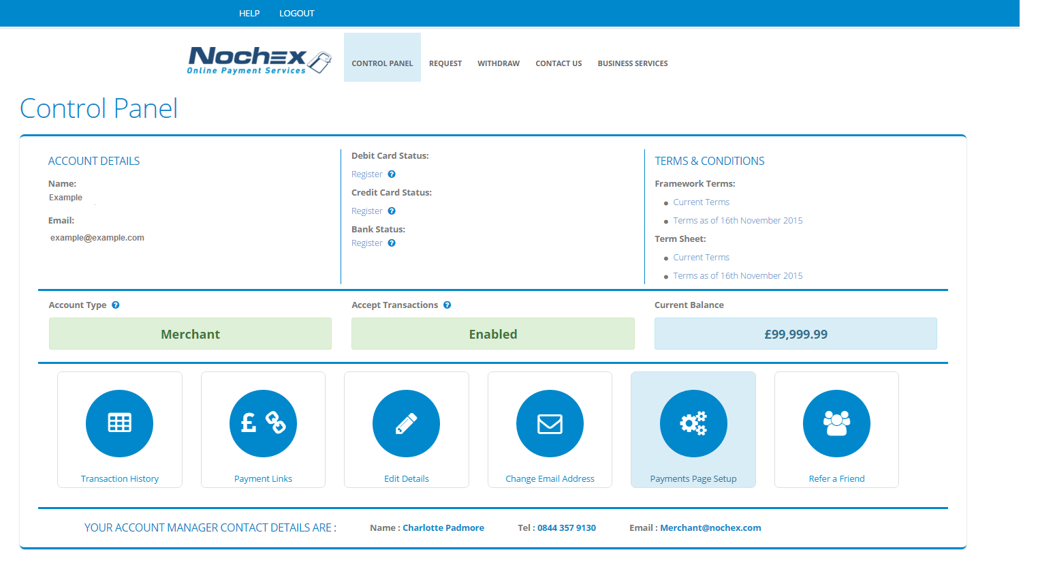Click the account name value Example
Image resolution: width=1038 pixels, height=567 pixels.
(x=65, y=198)
